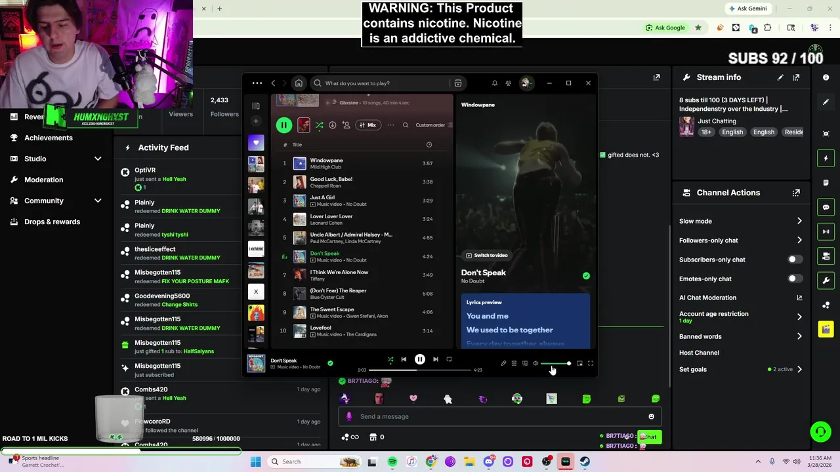The image size is (840, 472).
Task: Open the Mix button in Spotify
Action: [x=367, y=125]
